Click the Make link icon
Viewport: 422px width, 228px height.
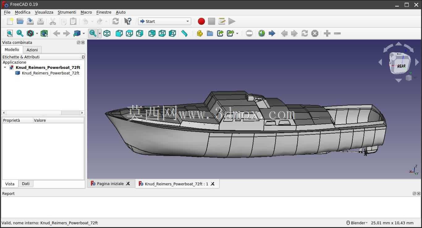220,33
